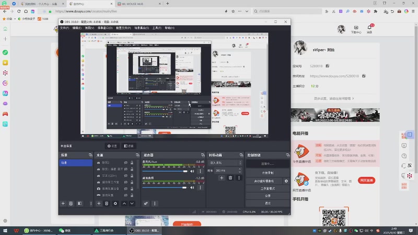
Task: Delete transition with trash icon
Action: 230,178
